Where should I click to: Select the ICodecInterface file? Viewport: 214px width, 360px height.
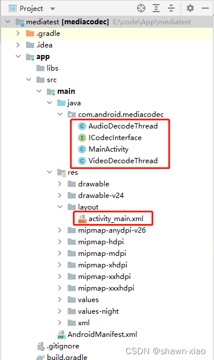115,138
